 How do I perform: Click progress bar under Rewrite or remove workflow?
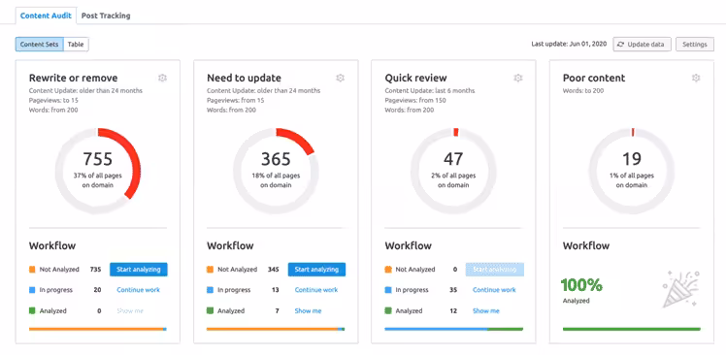[x=98, y=329]
